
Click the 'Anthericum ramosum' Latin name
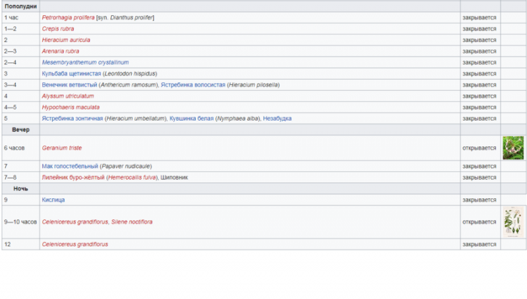(128, 85)
